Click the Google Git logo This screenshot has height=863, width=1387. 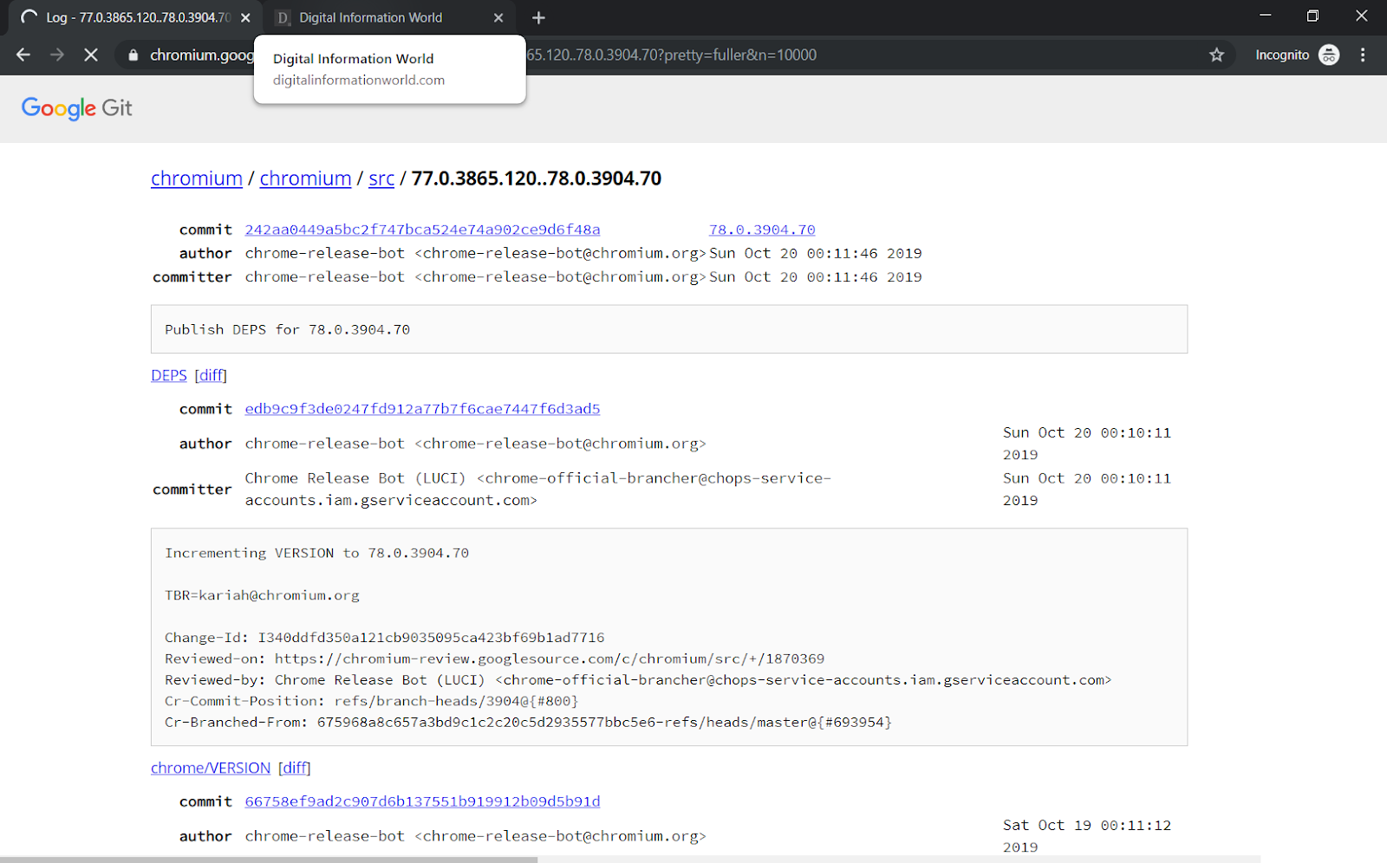click(x=77, y=108)
